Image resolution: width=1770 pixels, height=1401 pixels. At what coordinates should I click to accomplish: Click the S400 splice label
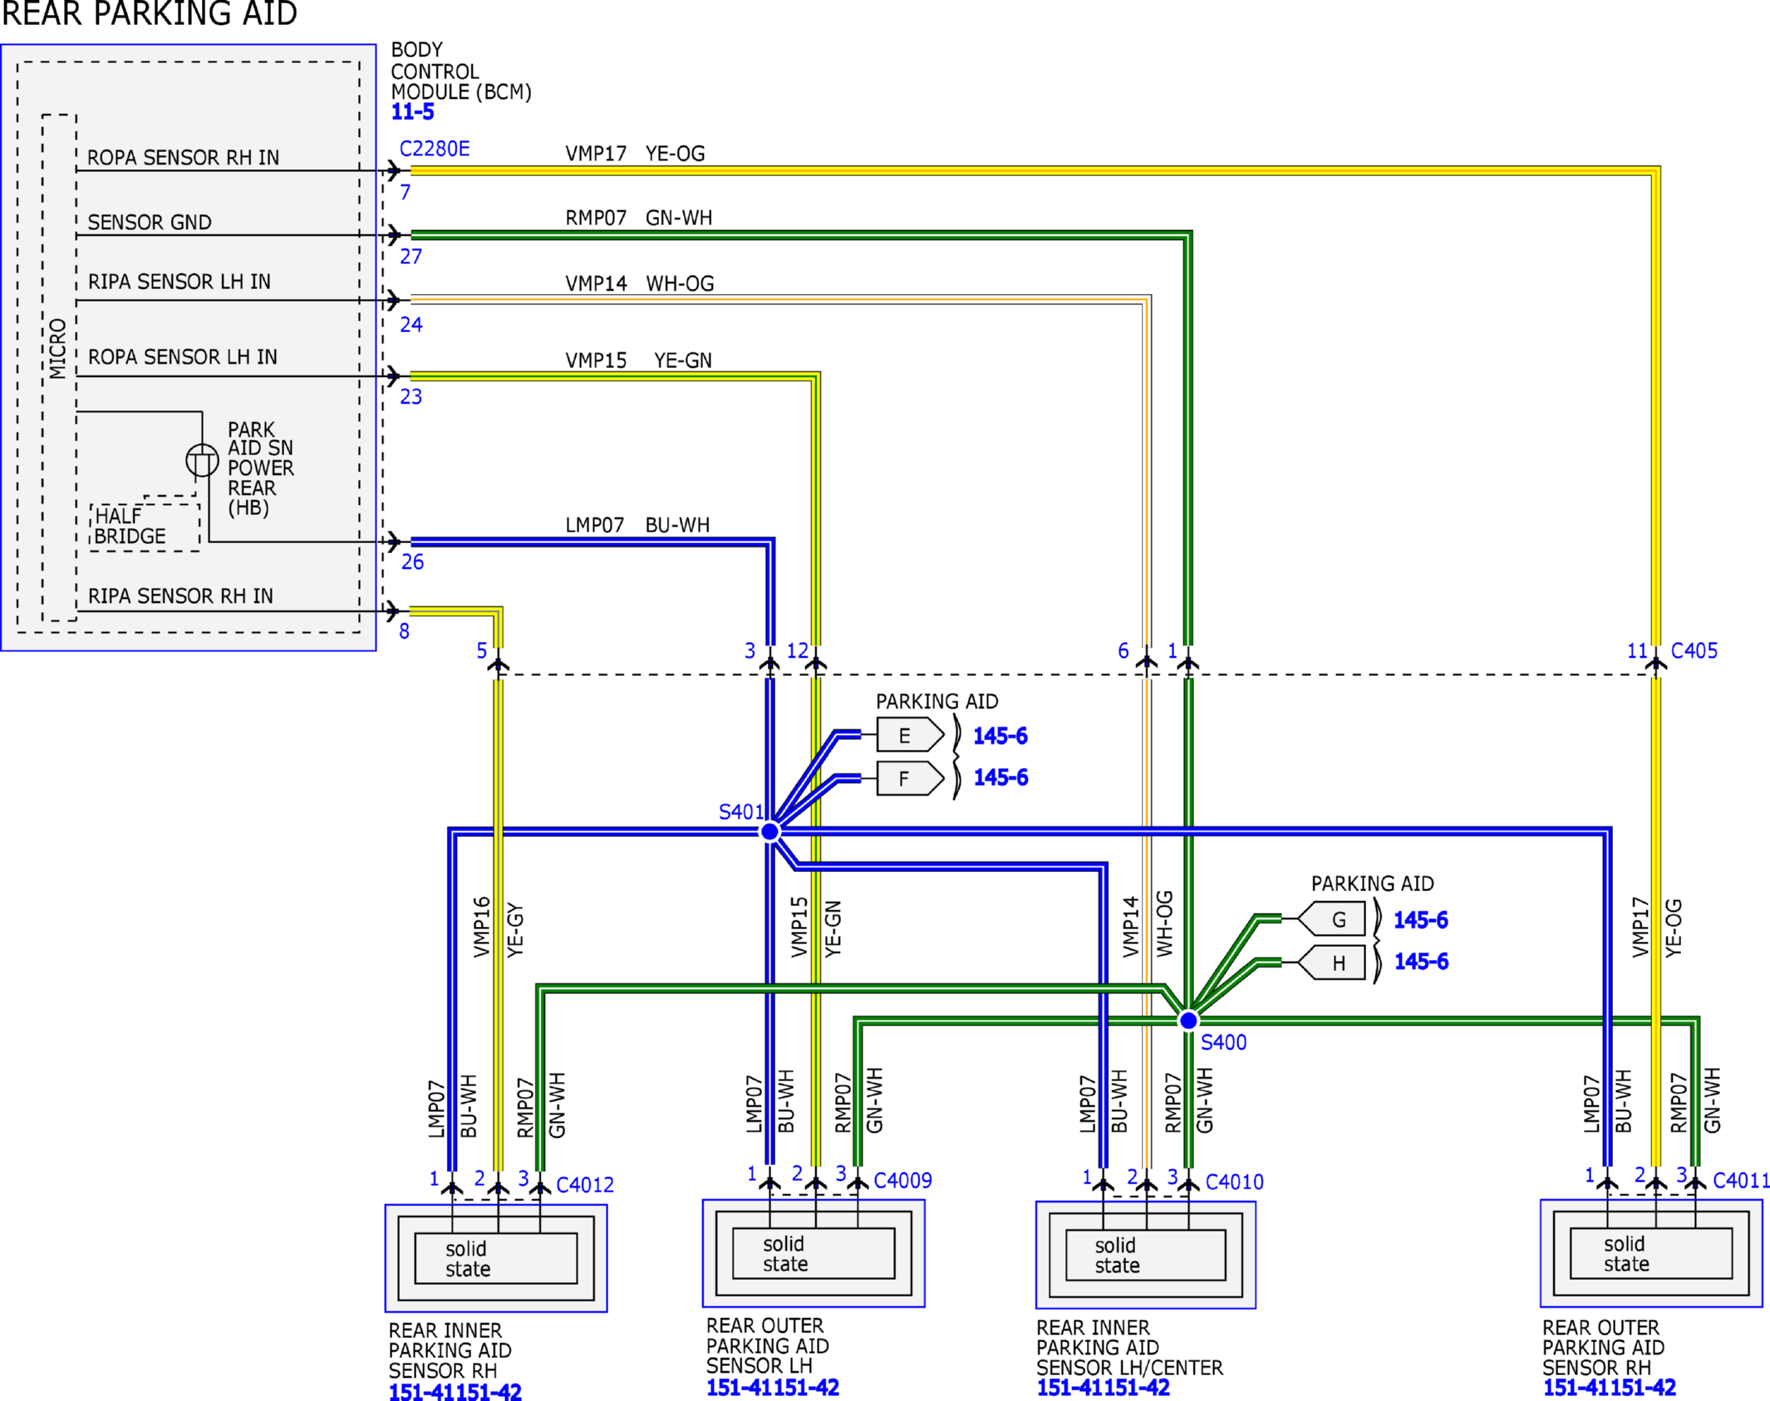pos(1223,1042)
